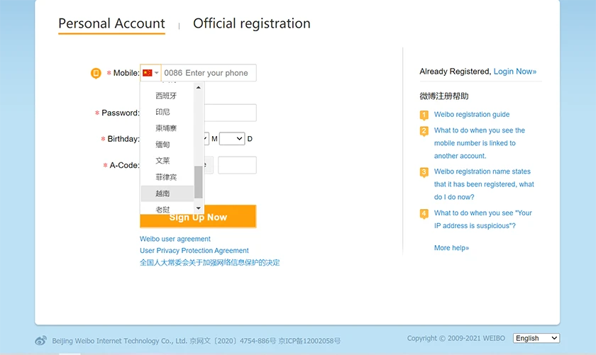Click the orange mobile phone icon
The image size is (596, 355).
coord(96,73)
